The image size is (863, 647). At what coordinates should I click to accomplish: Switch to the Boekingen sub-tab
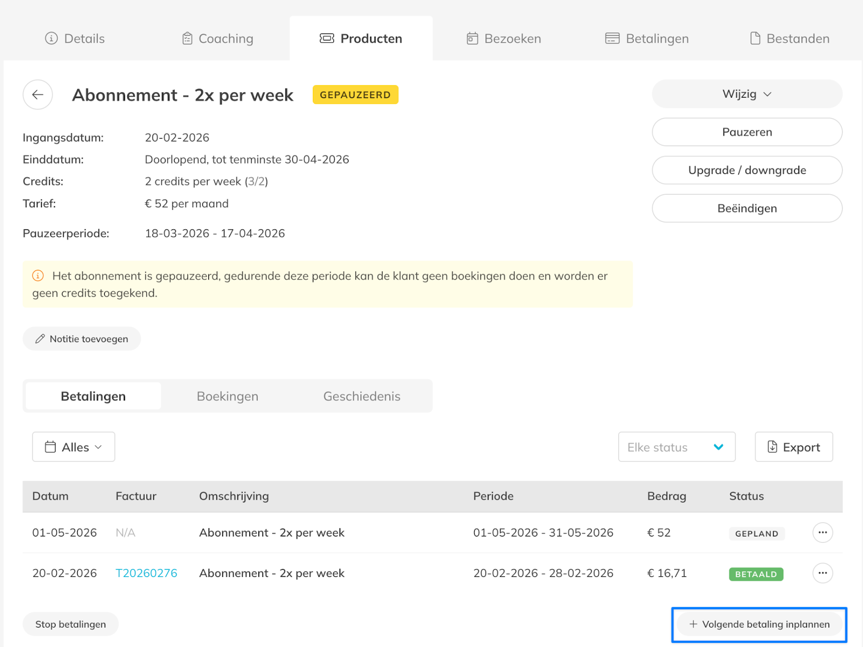227,396
